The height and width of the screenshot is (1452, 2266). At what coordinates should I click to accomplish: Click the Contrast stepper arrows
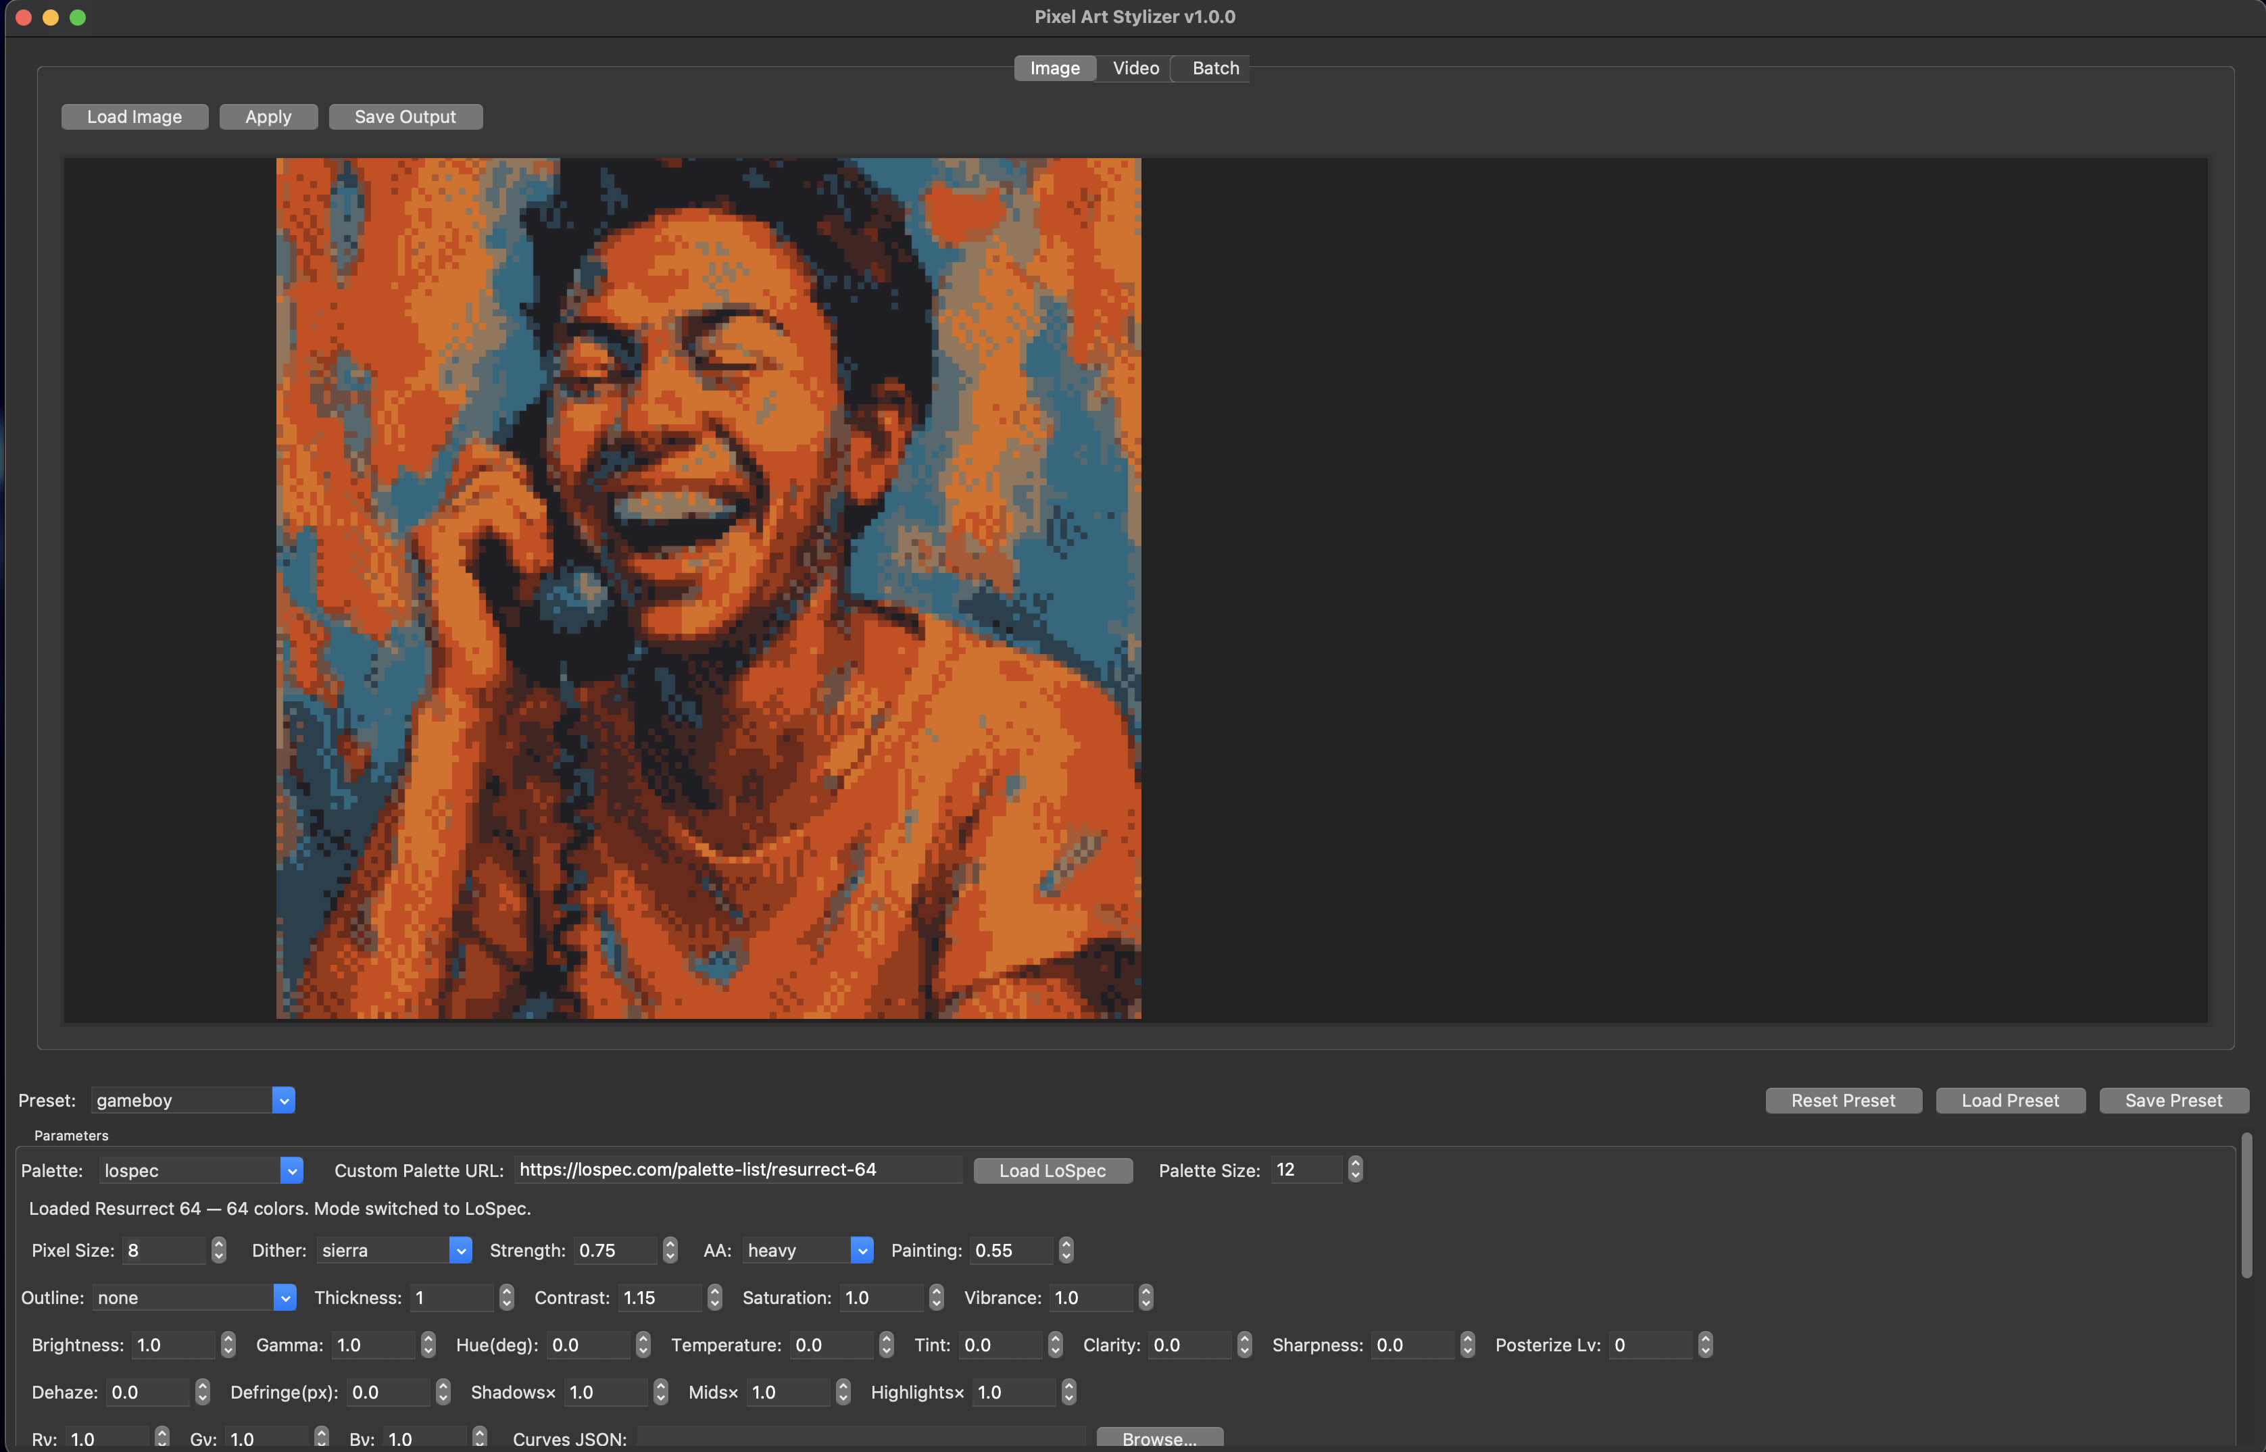click(714, 1297)
